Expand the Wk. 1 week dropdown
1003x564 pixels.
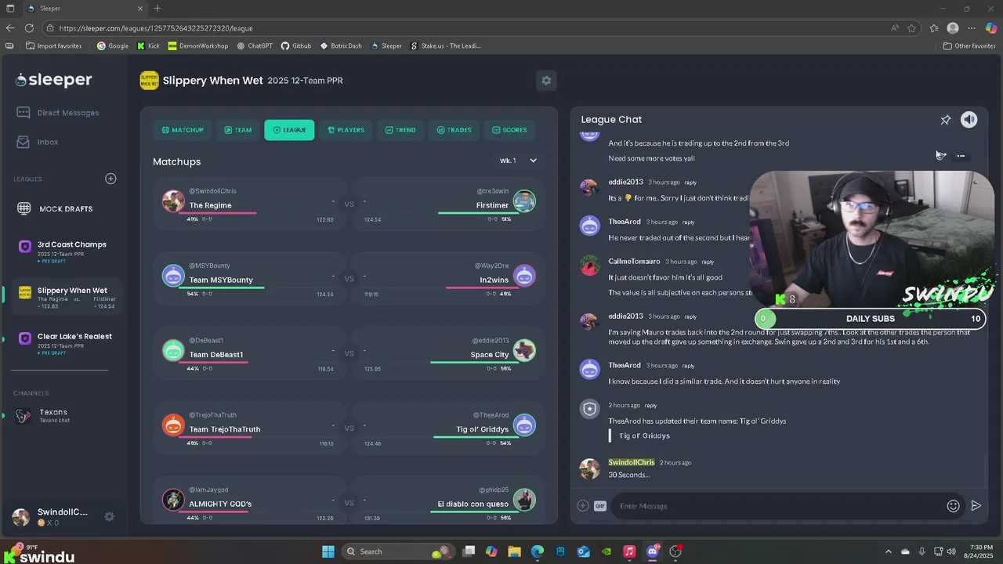(x=519, y=161)
